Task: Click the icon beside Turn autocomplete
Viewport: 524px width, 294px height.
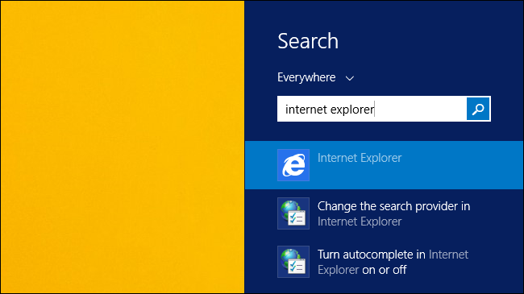Action: [293, 262]
